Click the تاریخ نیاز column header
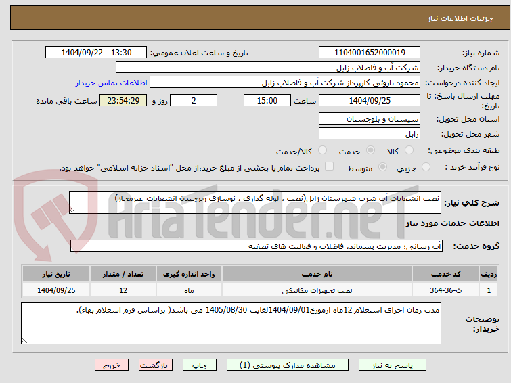Screen dimensions: 511x383 tap(56, 274)
